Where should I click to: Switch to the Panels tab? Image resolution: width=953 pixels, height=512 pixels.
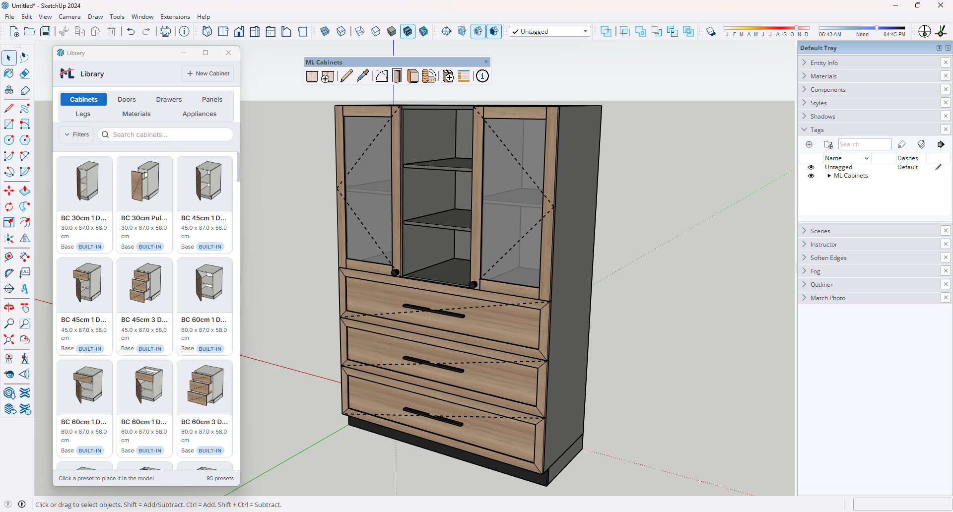tap(212, 99)
